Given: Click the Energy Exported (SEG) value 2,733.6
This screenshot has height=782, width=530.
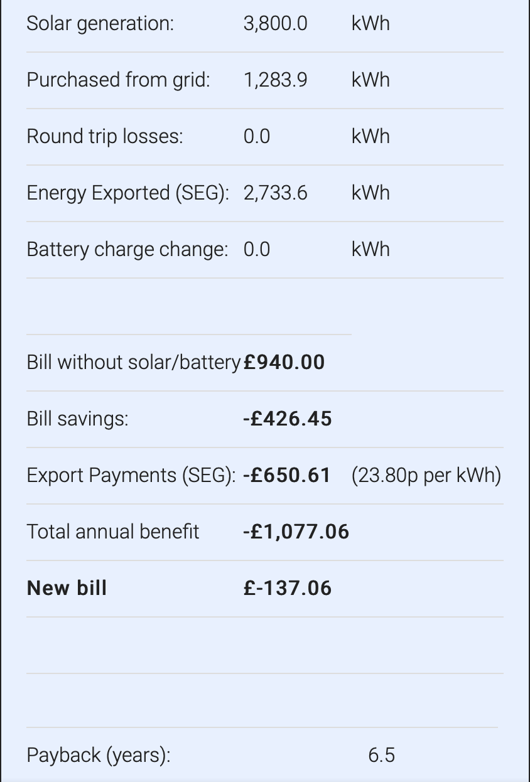Looking at the screenshot, I should pyautogui.click(x=275, y=193).
